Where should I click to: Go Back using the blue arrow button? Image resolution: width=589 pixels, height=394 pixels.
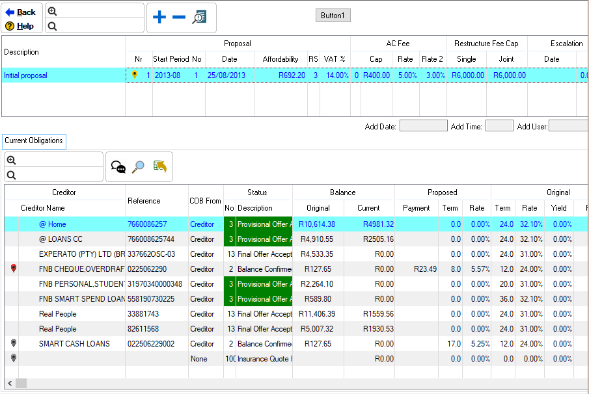21,12
